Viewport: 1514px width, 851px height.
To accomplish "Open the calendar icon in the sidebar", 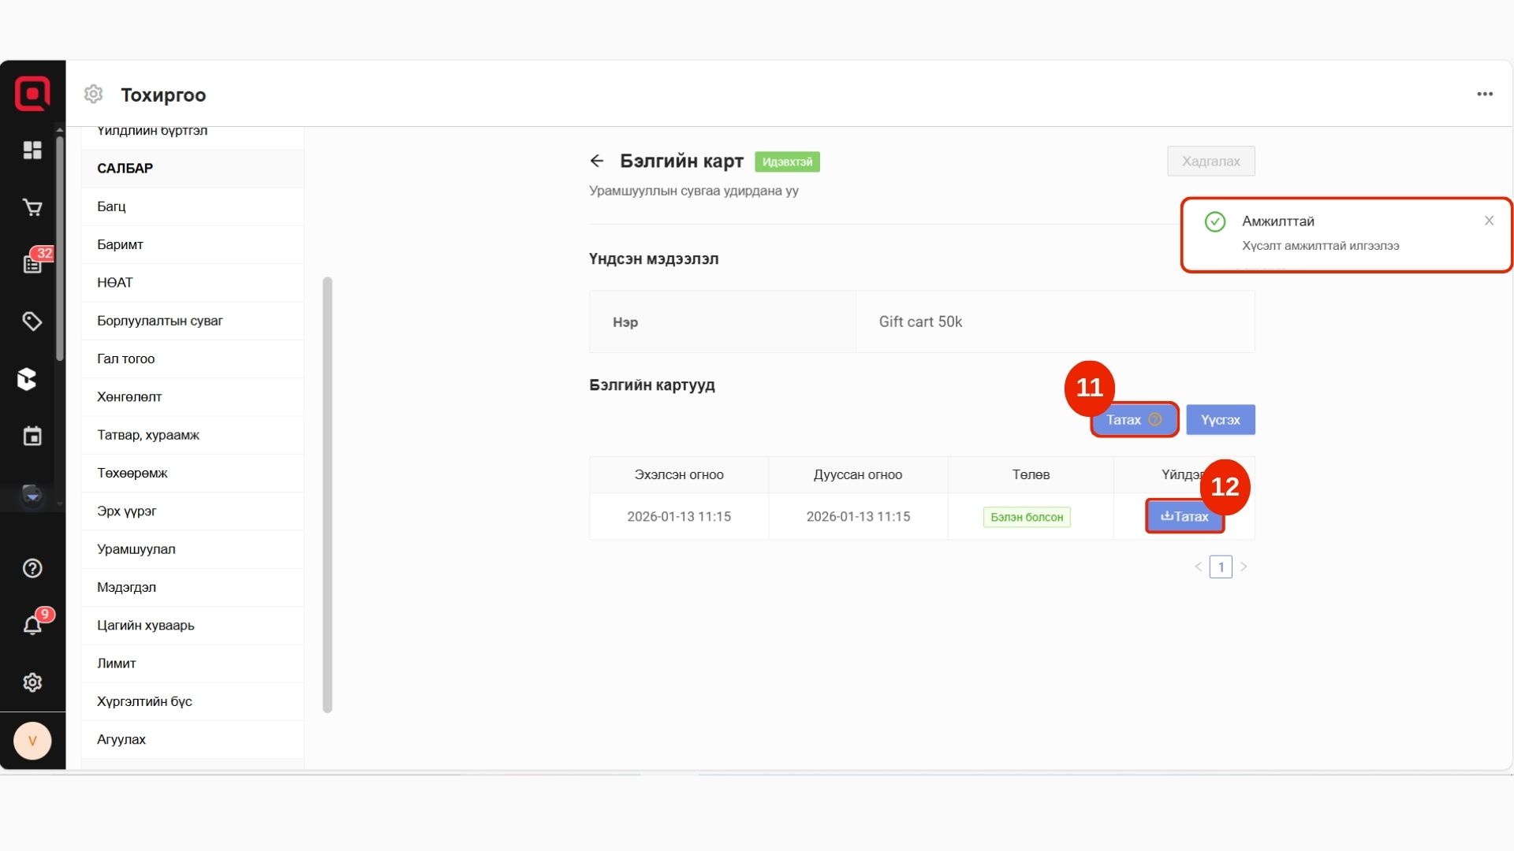I will pyautogui.click(x=32, y=437).
